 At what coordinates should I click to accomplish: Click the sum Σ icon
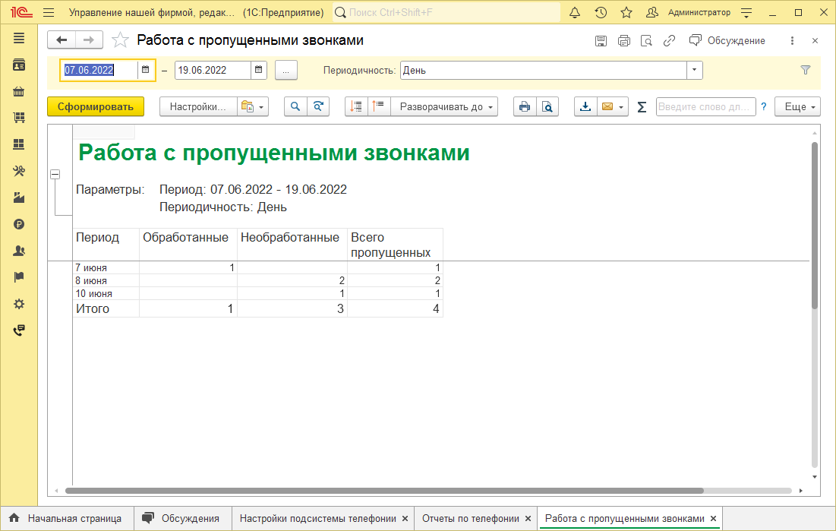pos(642,107)
